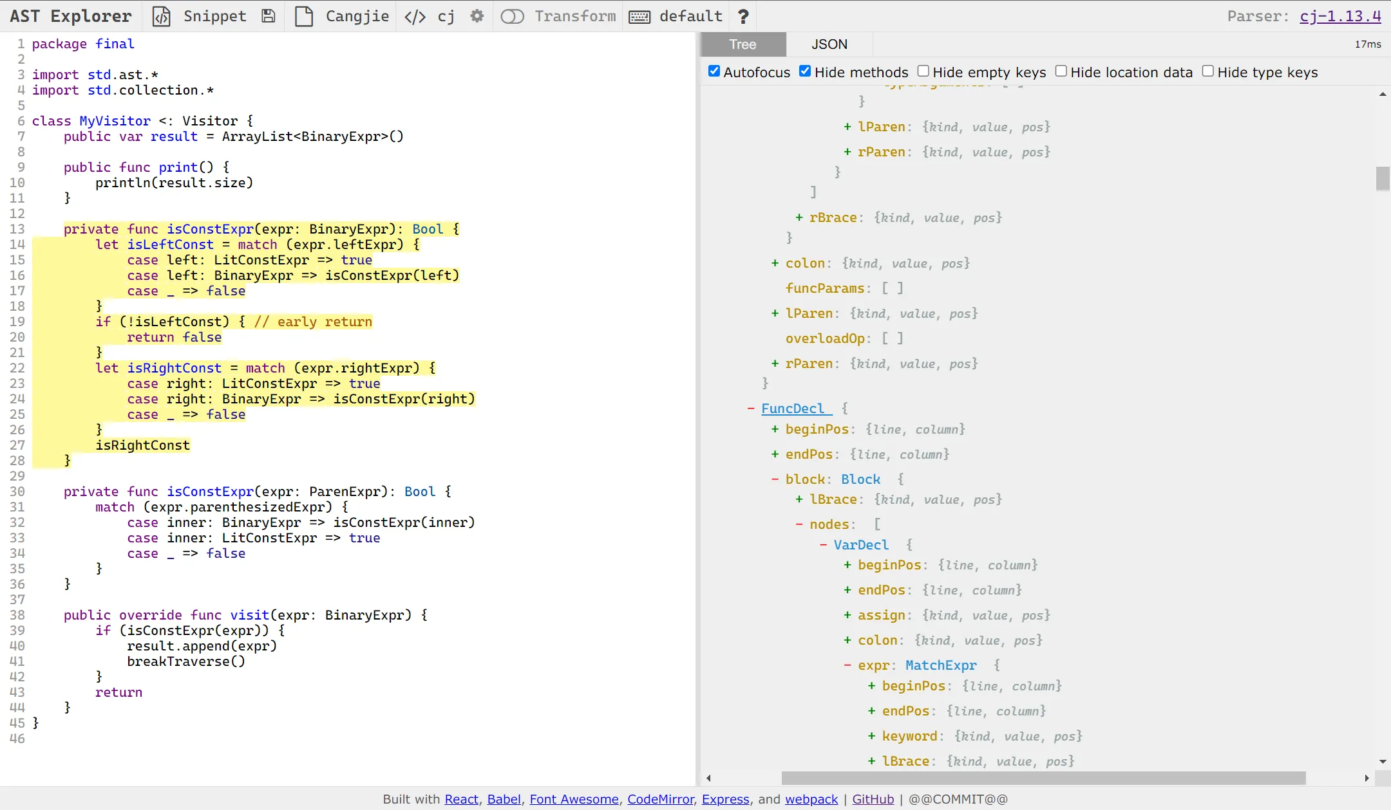Image resolution: width=1391 pixels, height=810 pixels.
Task: Open the cj-1.13.4 parser link
Action: (x=1339, y=16)
